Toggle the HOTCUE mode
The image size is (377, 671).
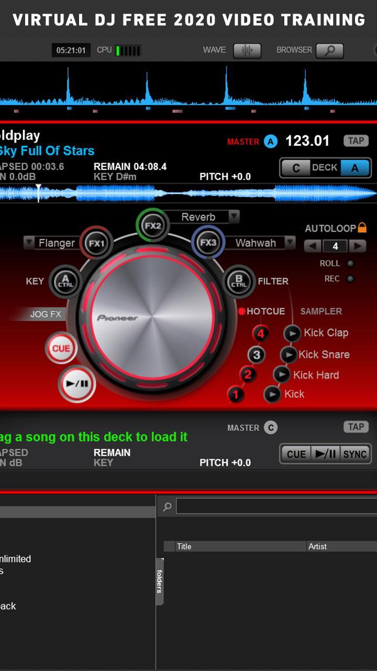pos(262,311)
